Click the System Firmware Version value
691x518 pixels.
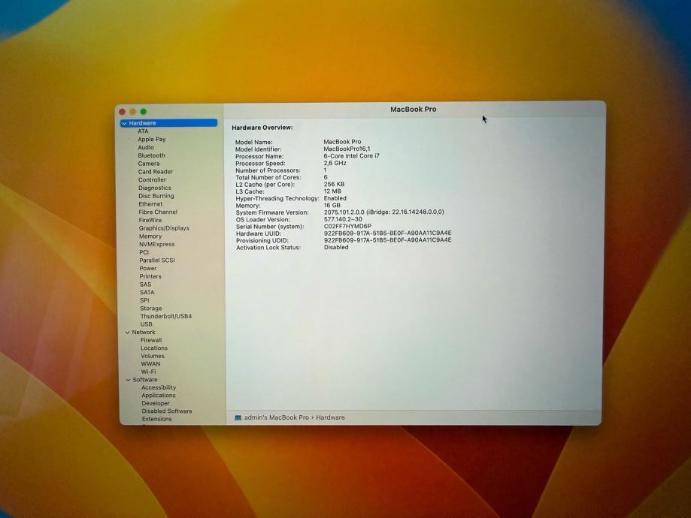[383, 212]
